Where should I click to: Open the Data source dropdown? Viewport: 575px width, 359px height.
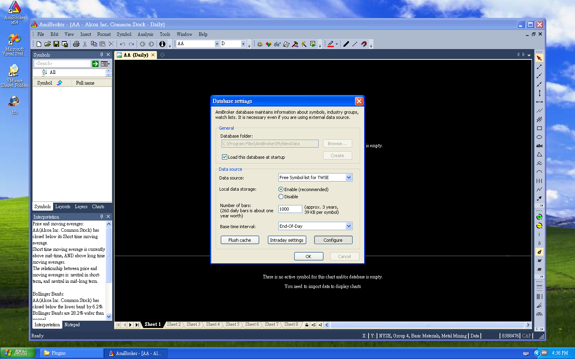[349, 178]
